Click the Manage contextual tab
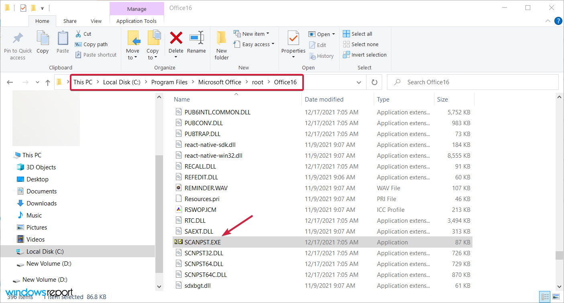564x303 pixels. tap(137, 9)
